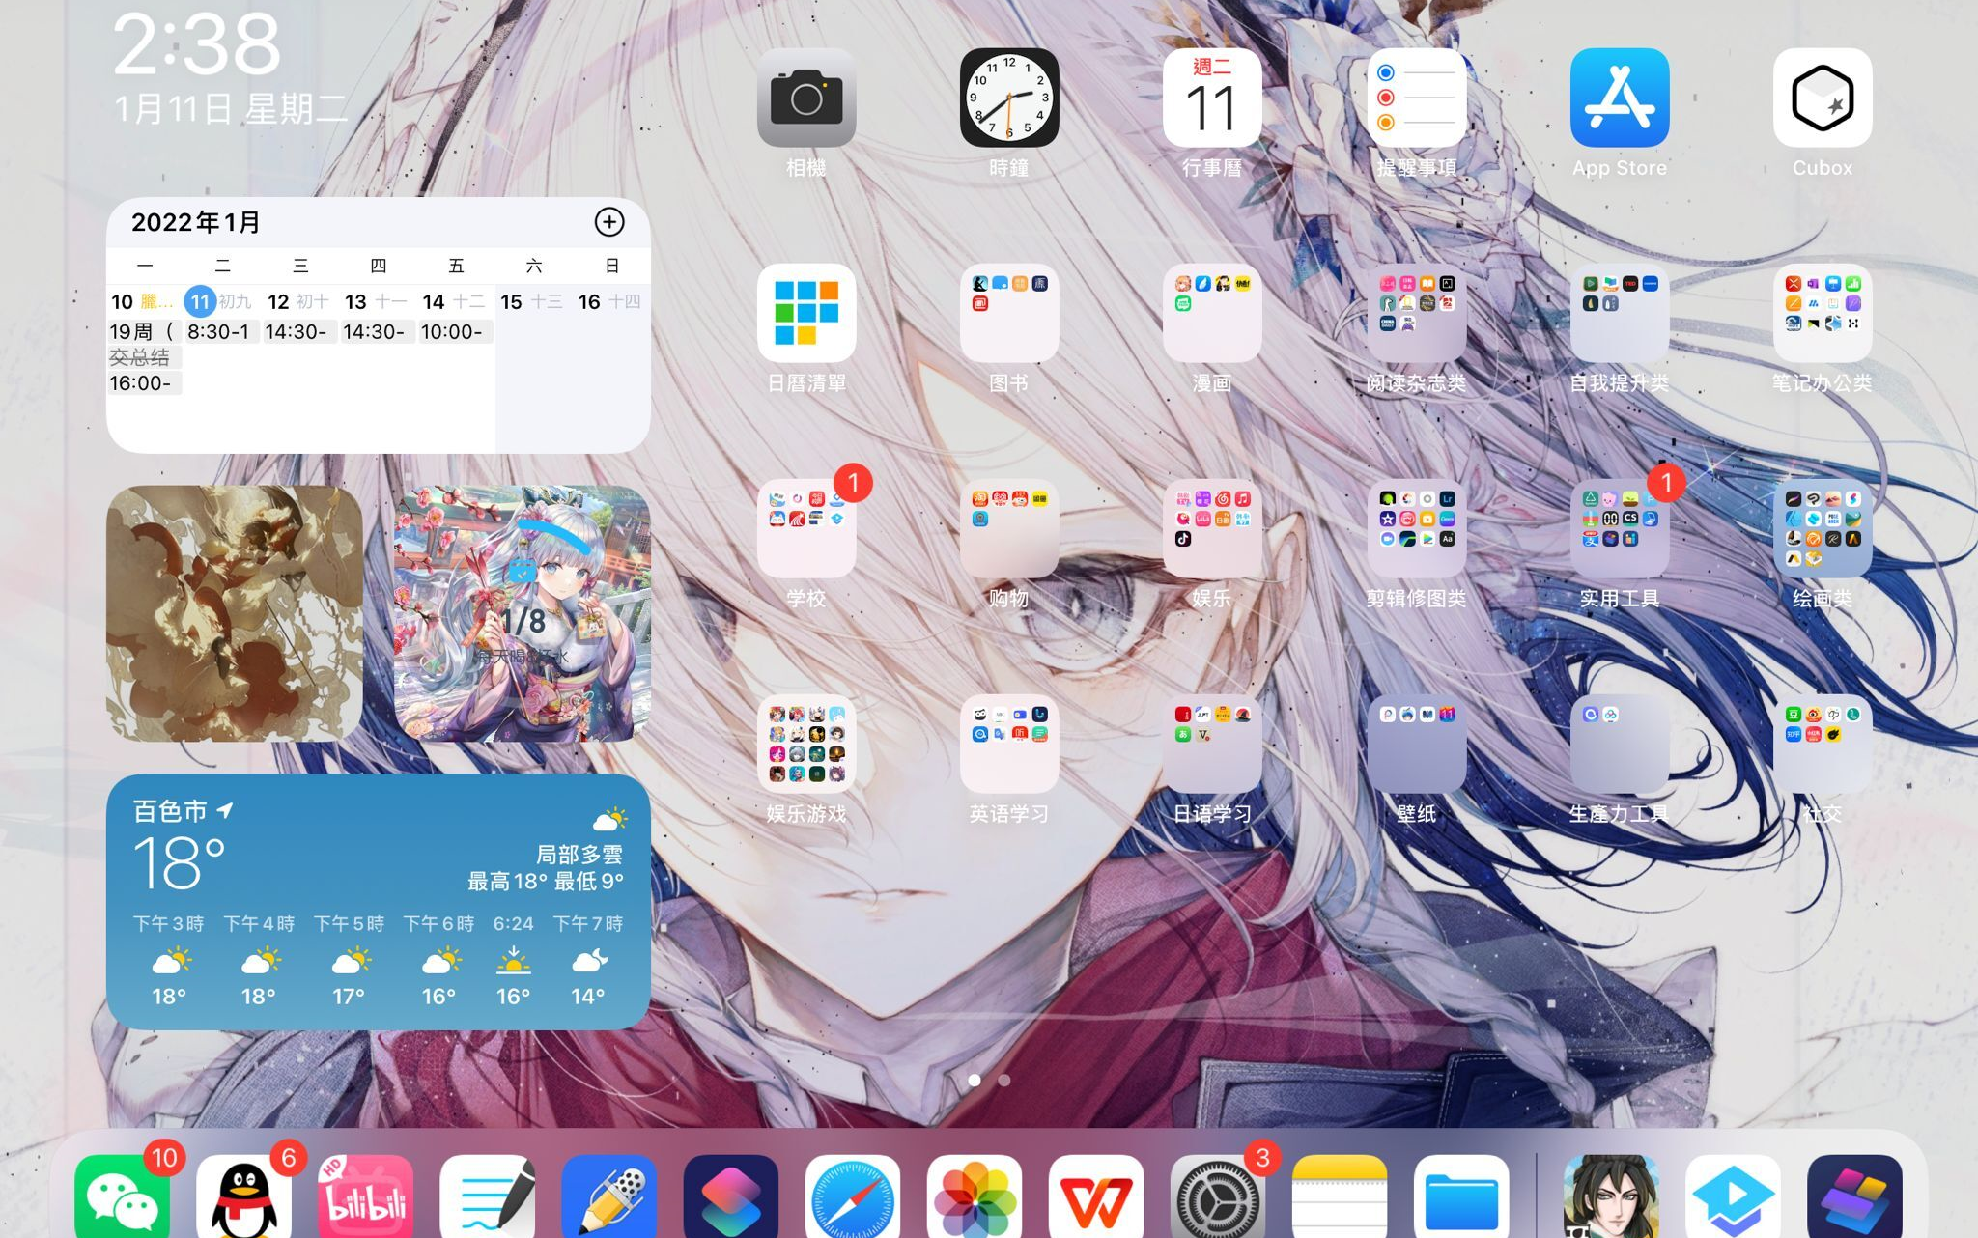Viewport: 1978px width, 1238px height.
Task: Open the 1/8 water tracker anime widget
Action: point(523,613)
